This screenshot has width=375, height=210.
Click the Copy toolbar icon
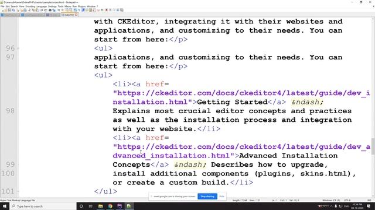(x=33, y=10)
